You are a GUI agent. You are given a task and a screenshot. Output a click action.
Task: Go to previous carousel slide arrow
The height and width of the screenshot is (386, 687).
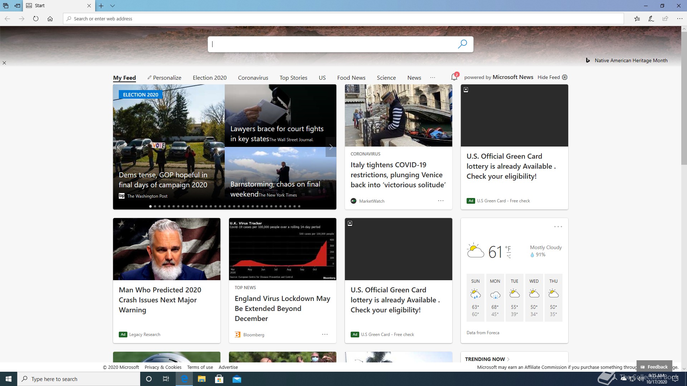(x=118, y=147)
